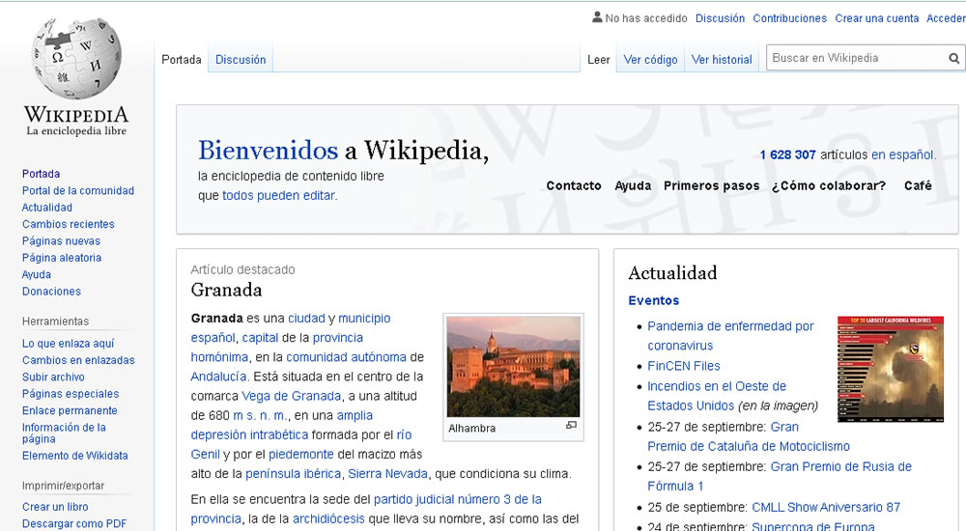Switch to the Portada tab
966x531 pixels.
(182, 60)
